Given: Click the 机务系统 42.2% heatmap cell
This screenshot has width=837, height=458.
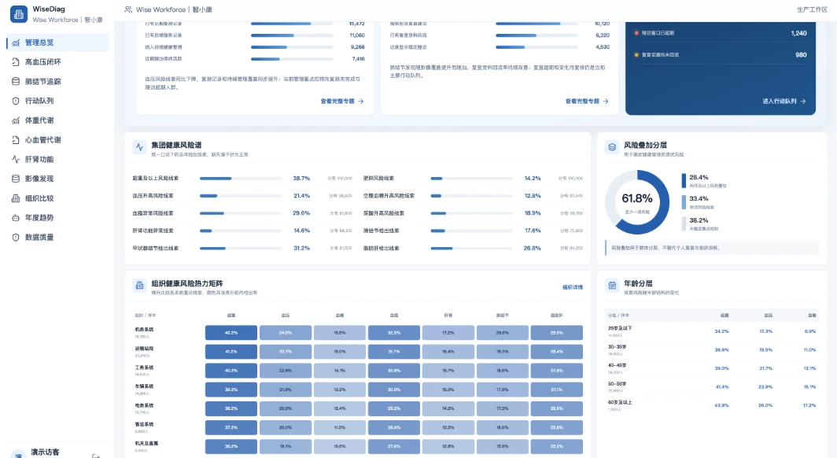Looking at the screenshot, I should pos(231,333).
